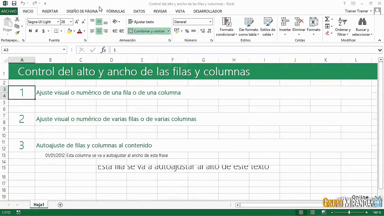Open Ordenar y filtrar dropdown
Screen dimensions: 384x216
(343, 27)
